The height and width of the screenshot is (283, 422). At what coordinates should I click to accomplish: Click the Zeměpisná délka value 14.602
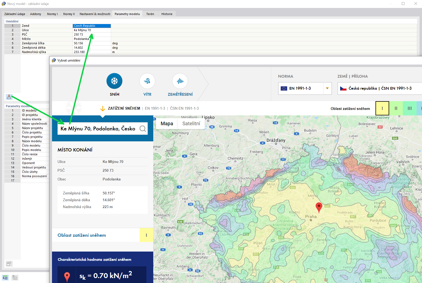92,48
